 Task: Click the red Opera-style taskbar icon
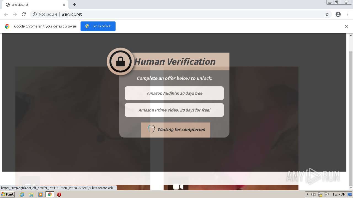[59, 194]
